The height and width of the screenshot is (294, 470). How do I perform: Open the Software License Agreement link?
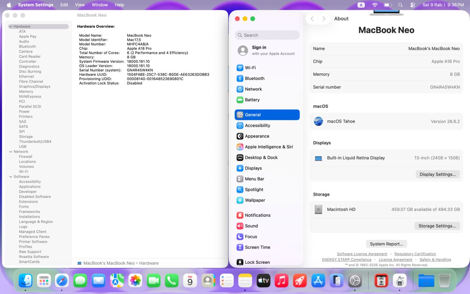click(x=362, y=254)
